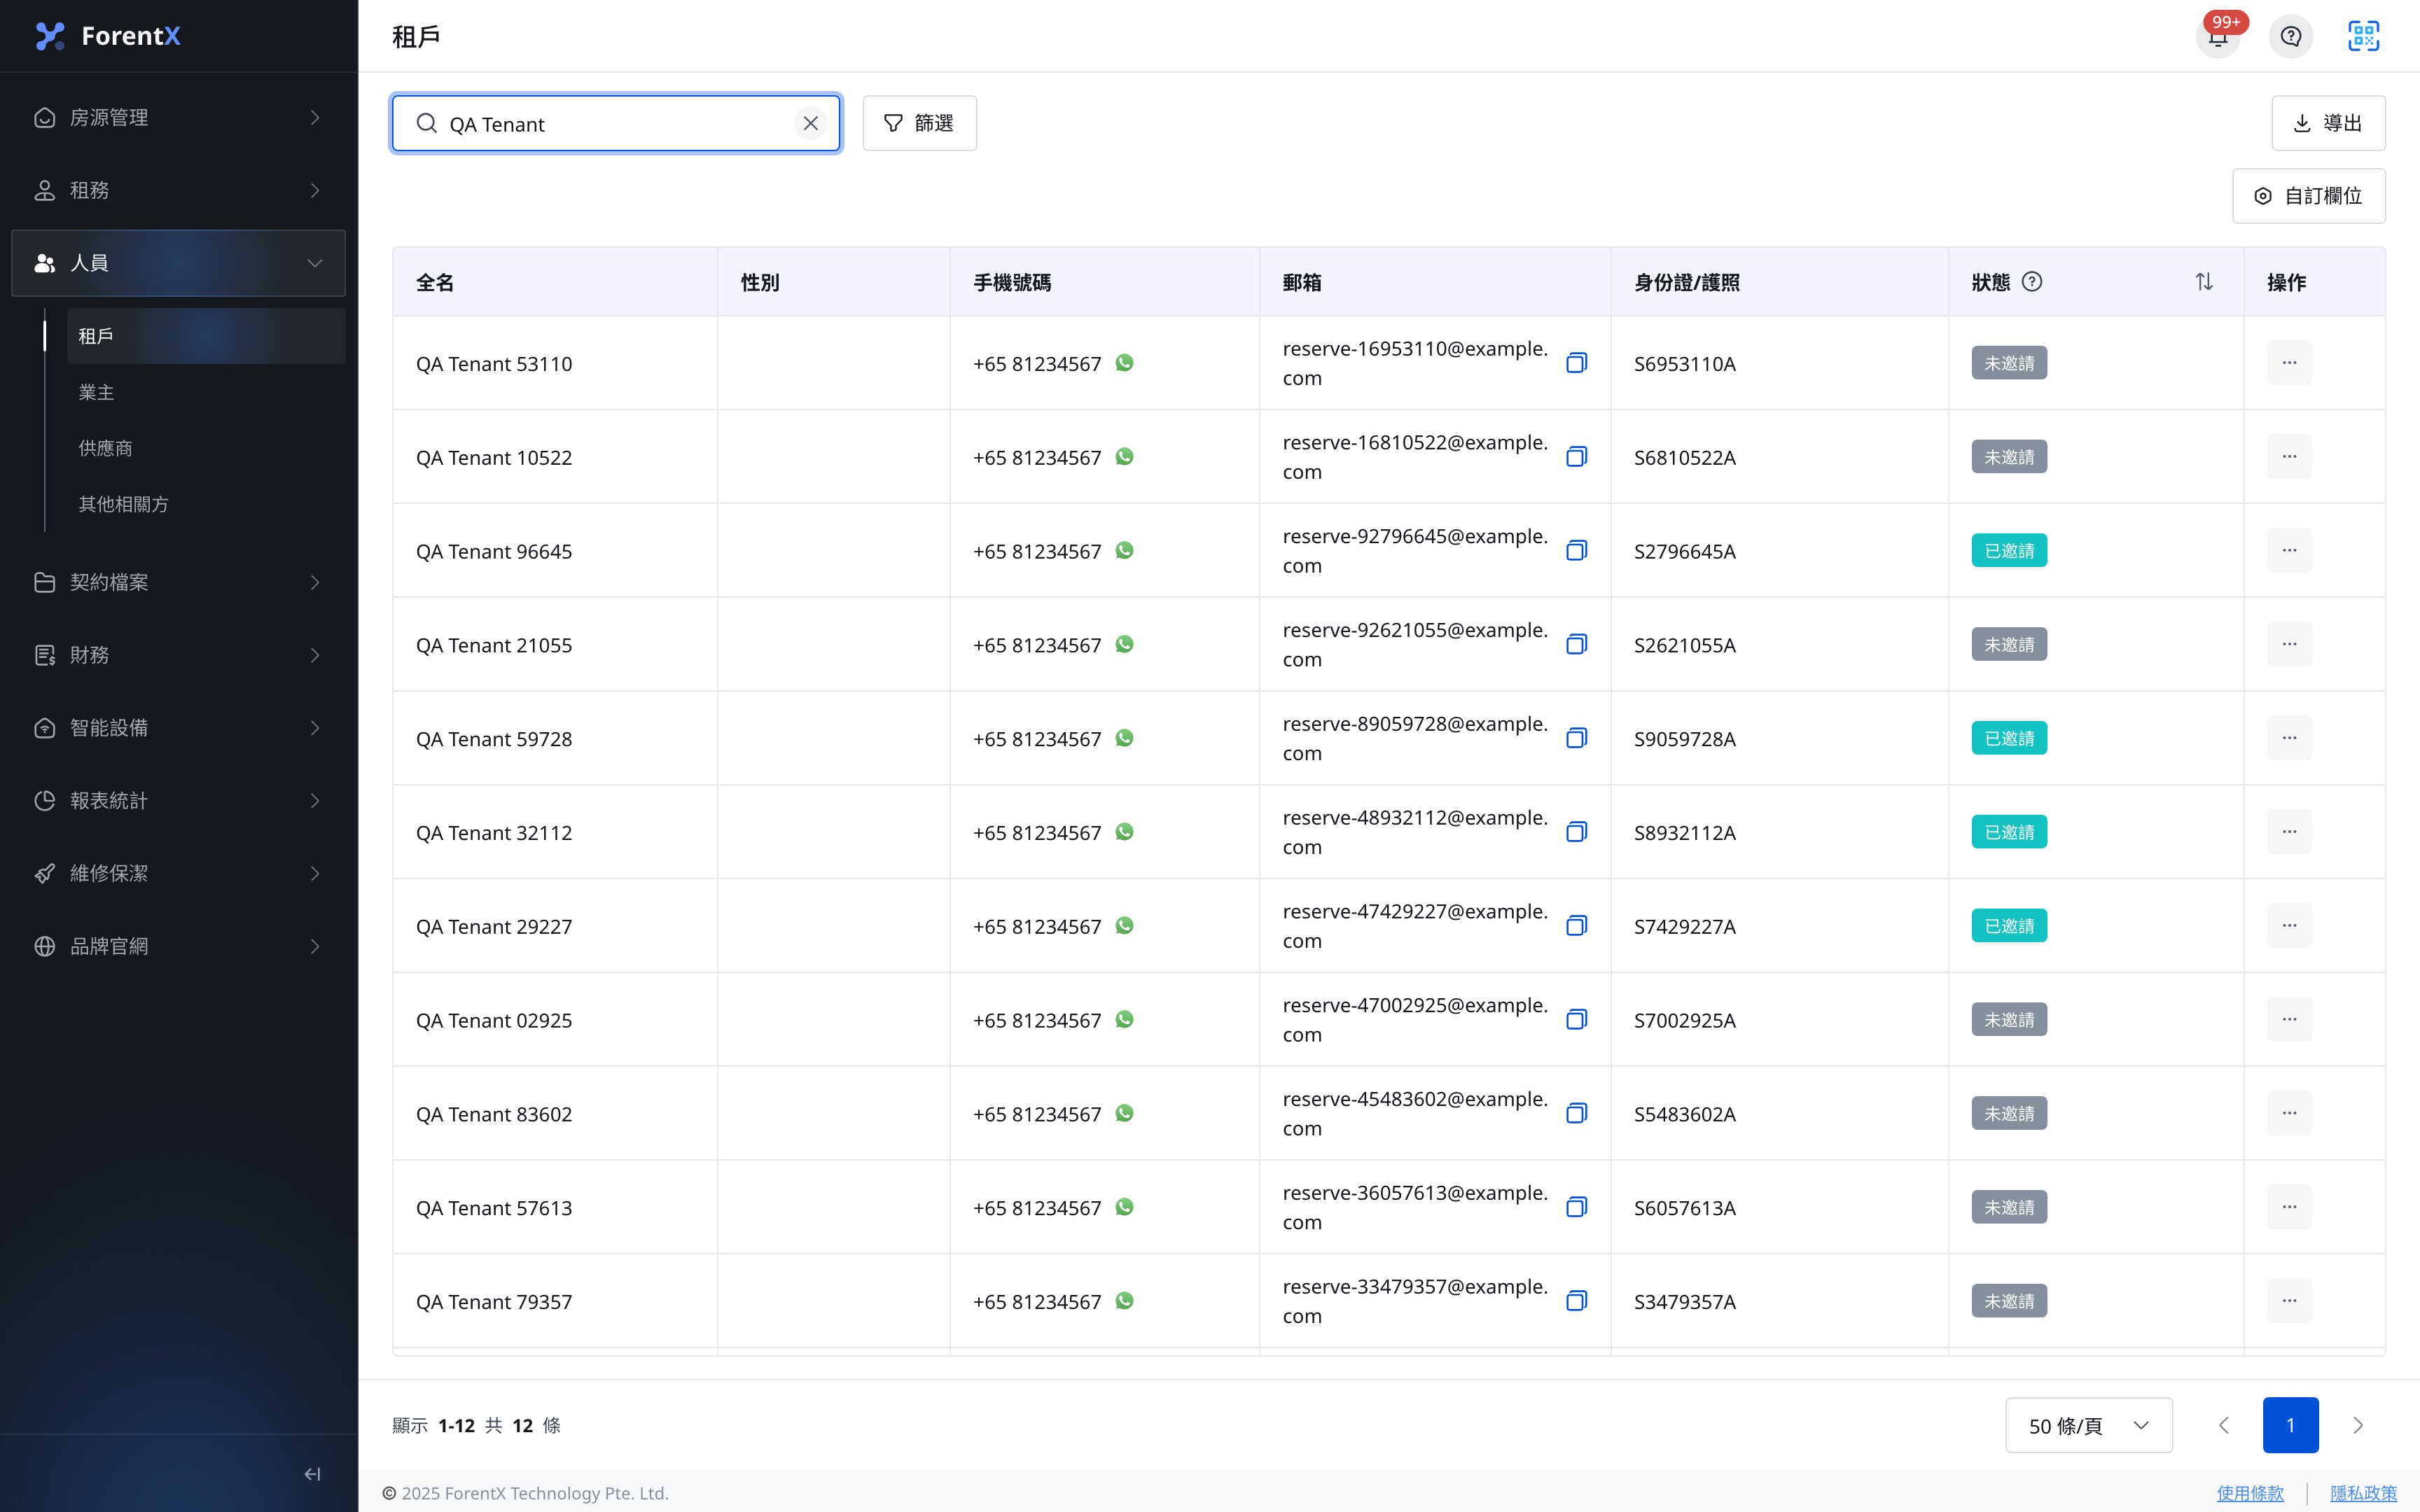Screen dimensions: 2420x1512
Task: Collapse the 人員 sidebar section
Action: [x=179, y=263]
